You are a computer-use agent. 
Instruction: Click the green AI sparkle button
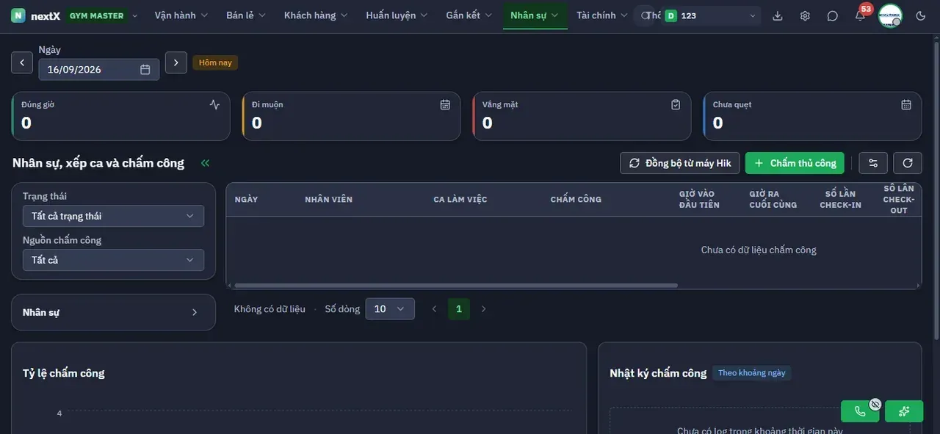coord(904,411)
